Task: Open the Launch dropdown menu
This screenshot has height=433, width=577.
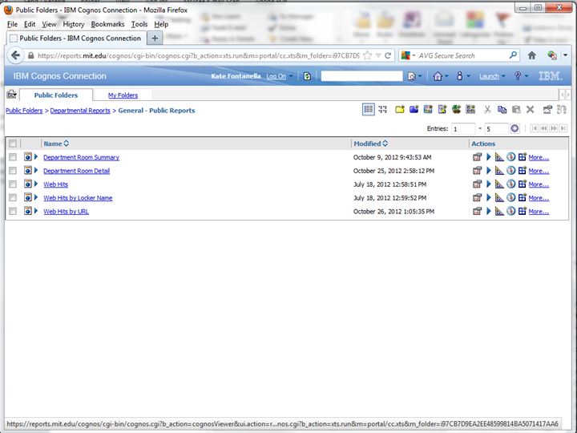Action: 491,76
